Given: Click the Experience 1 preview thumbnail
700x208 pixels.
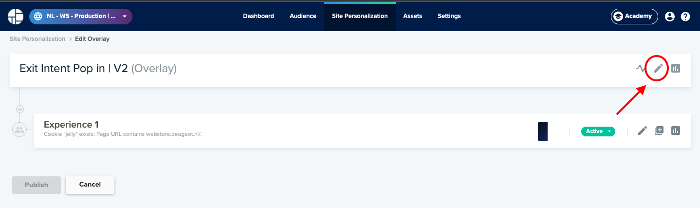Looking at the screenshot, I should click(543, 131).
